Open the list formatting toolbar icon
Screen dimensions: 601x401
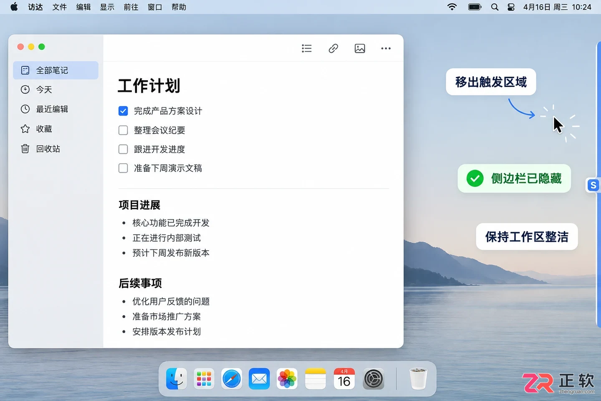(x=307, y=48)
